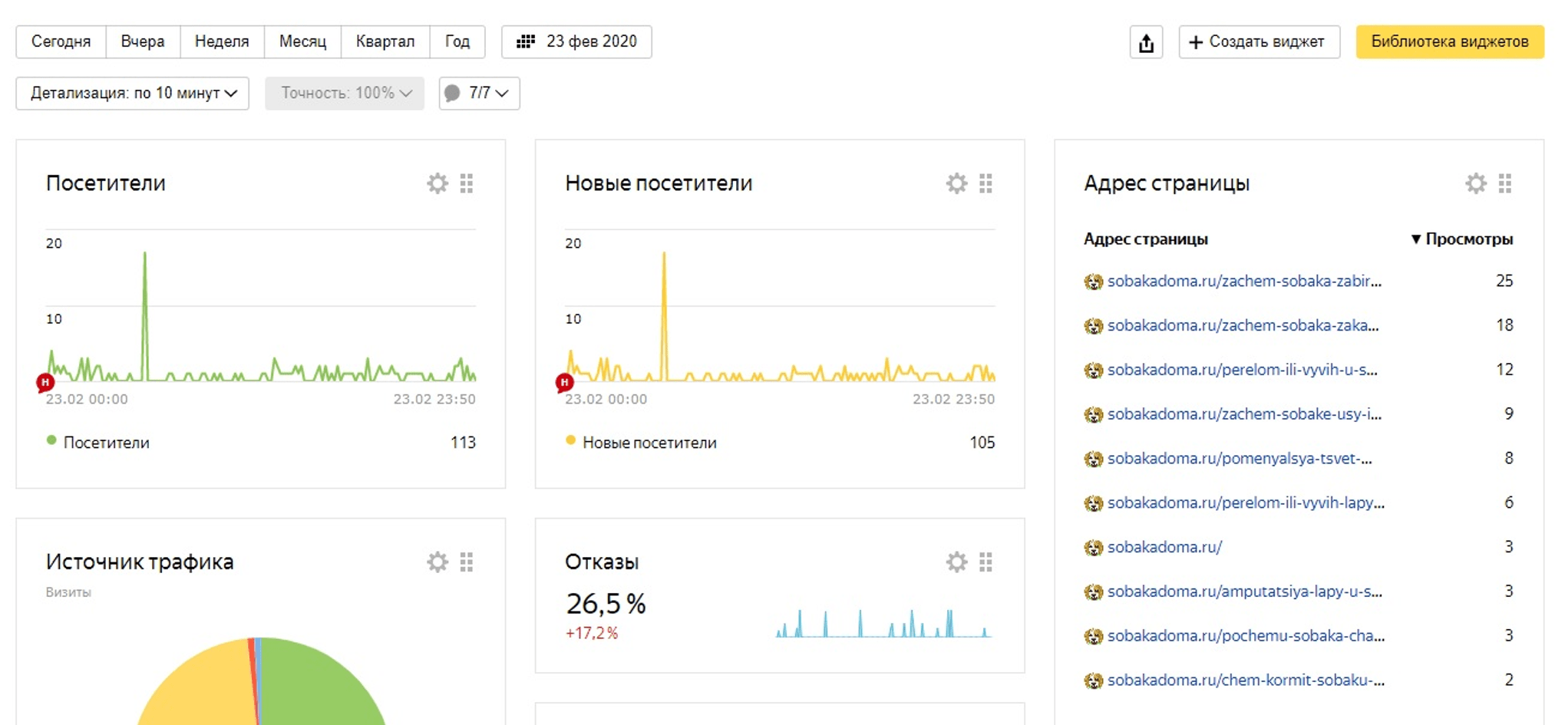Select the Сегодня period tab

coord(61,41)
